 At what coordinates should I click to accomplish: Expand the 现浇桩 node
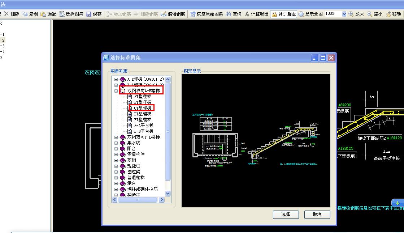[116, 166]
